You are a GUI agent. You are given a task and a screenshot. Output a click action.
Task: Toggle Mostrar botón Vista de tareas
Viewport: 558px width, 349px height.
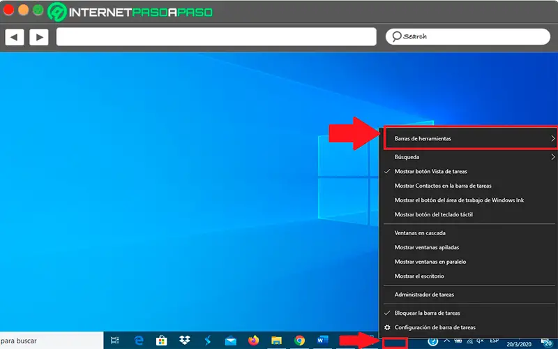469,171
